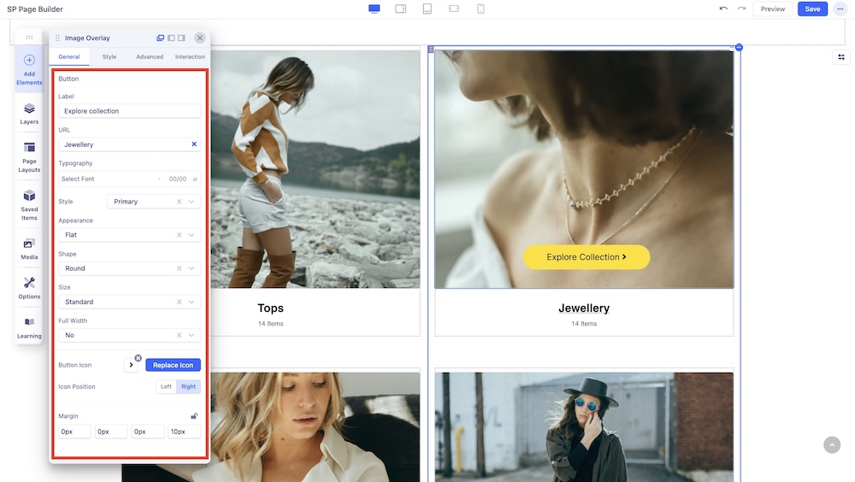Clear the Jewellery URL value
This screenshot has height=482, width=855.
coord(194,144)
